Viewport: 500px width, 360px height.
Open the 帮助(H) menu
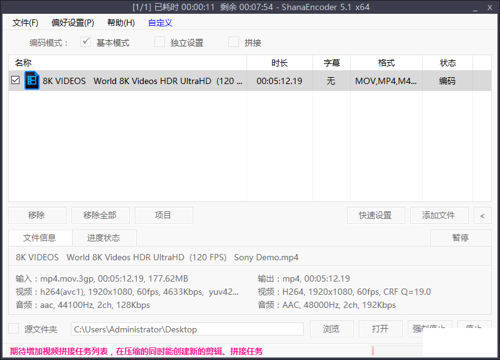pyautogui.click(x=121, y=23)
